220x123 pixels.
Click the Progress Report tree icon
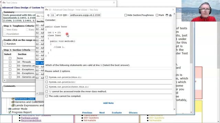10,112
